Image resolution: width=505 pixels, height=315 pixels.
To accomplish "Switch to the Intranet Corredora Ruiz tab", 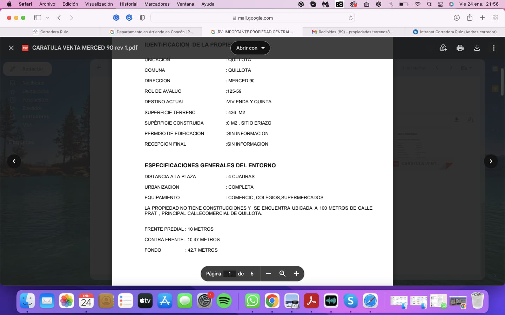I will point(454,32).
